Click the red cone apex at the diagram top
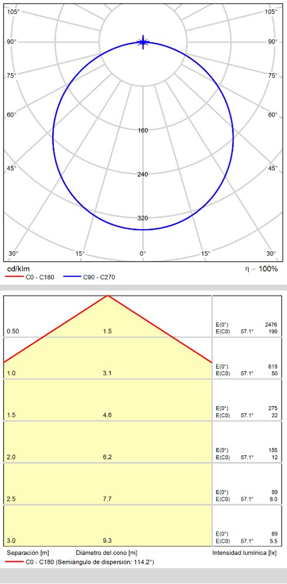Screen dimensions: 287x584 [x=107, y=296]
